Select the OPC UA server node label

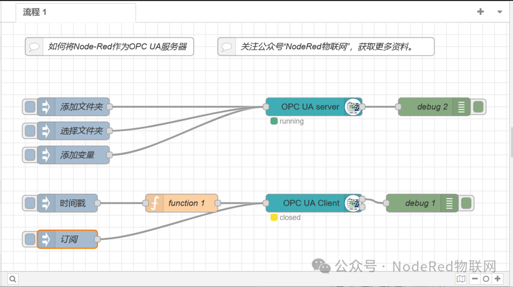tap(310, 107)
